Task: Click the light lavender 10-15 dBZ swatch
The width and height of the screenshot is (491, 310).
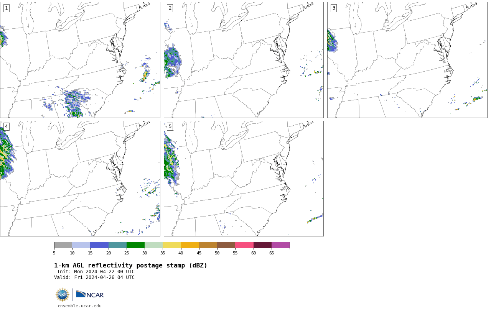Action: tap(81, 245)
